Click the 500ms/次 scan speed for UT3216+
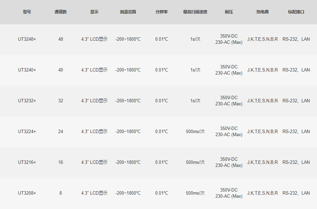The height and width of the screenshot is (209, 317). pos(195,162)
